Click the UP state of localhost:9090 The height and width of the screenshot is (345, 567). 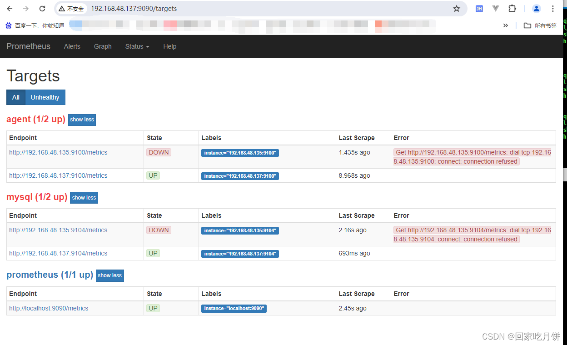[153, 308]
